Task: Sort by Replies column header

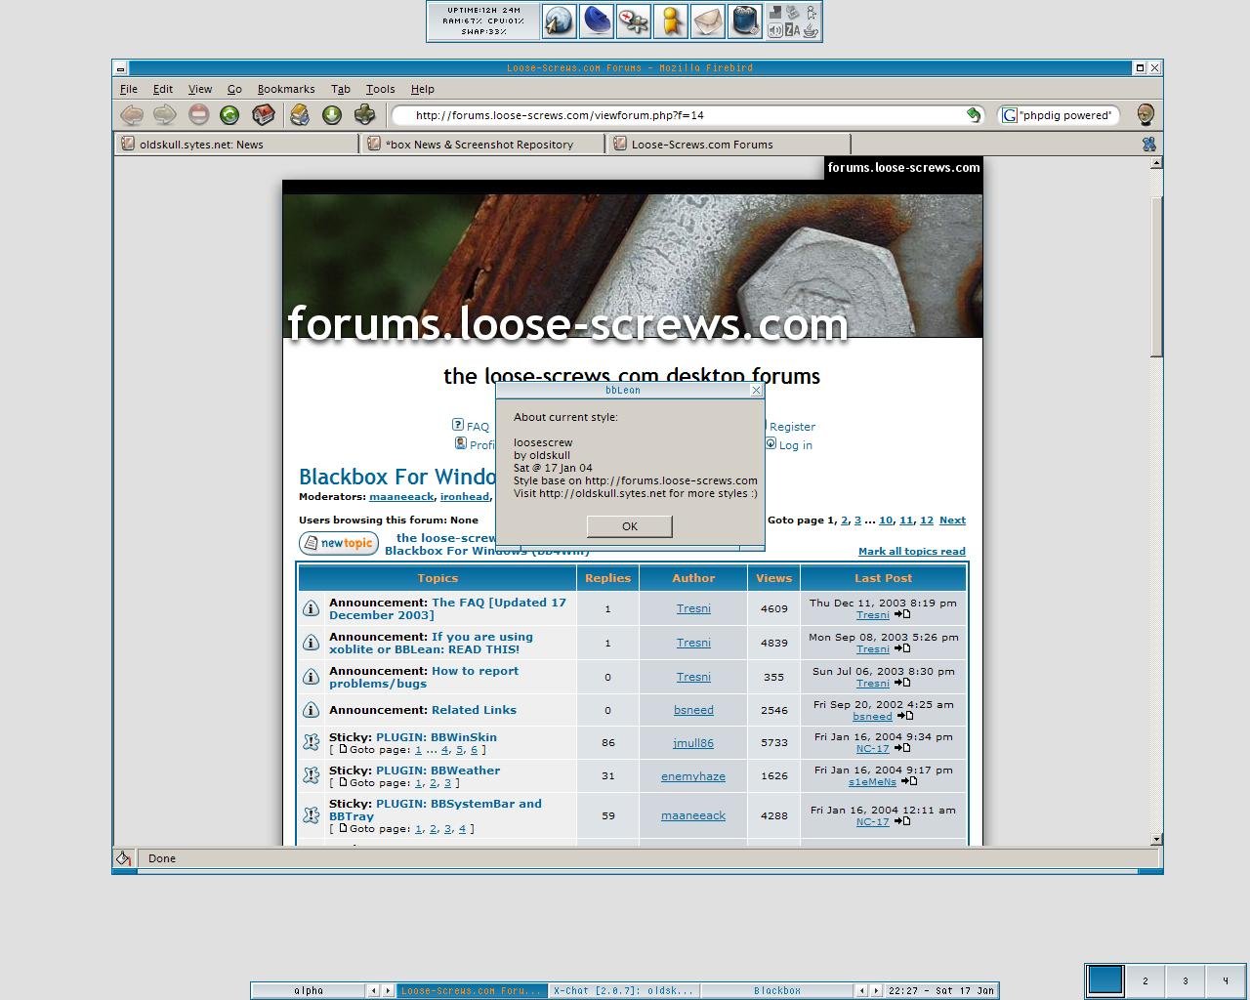Action: (607, 578)
